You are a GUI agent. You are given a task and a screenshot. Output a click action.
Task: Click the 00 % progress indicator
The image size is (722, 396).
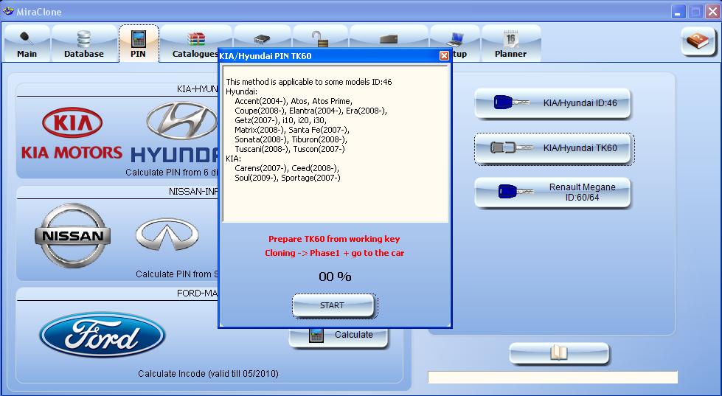coord(335,277)
